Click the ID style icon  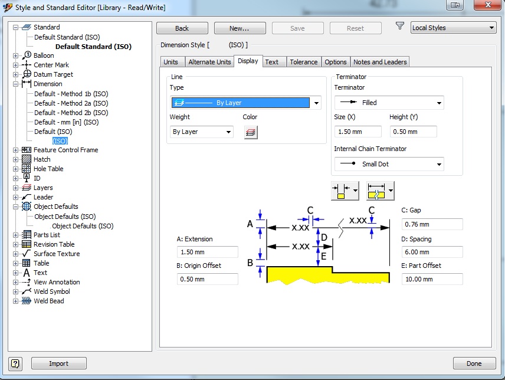27,178
